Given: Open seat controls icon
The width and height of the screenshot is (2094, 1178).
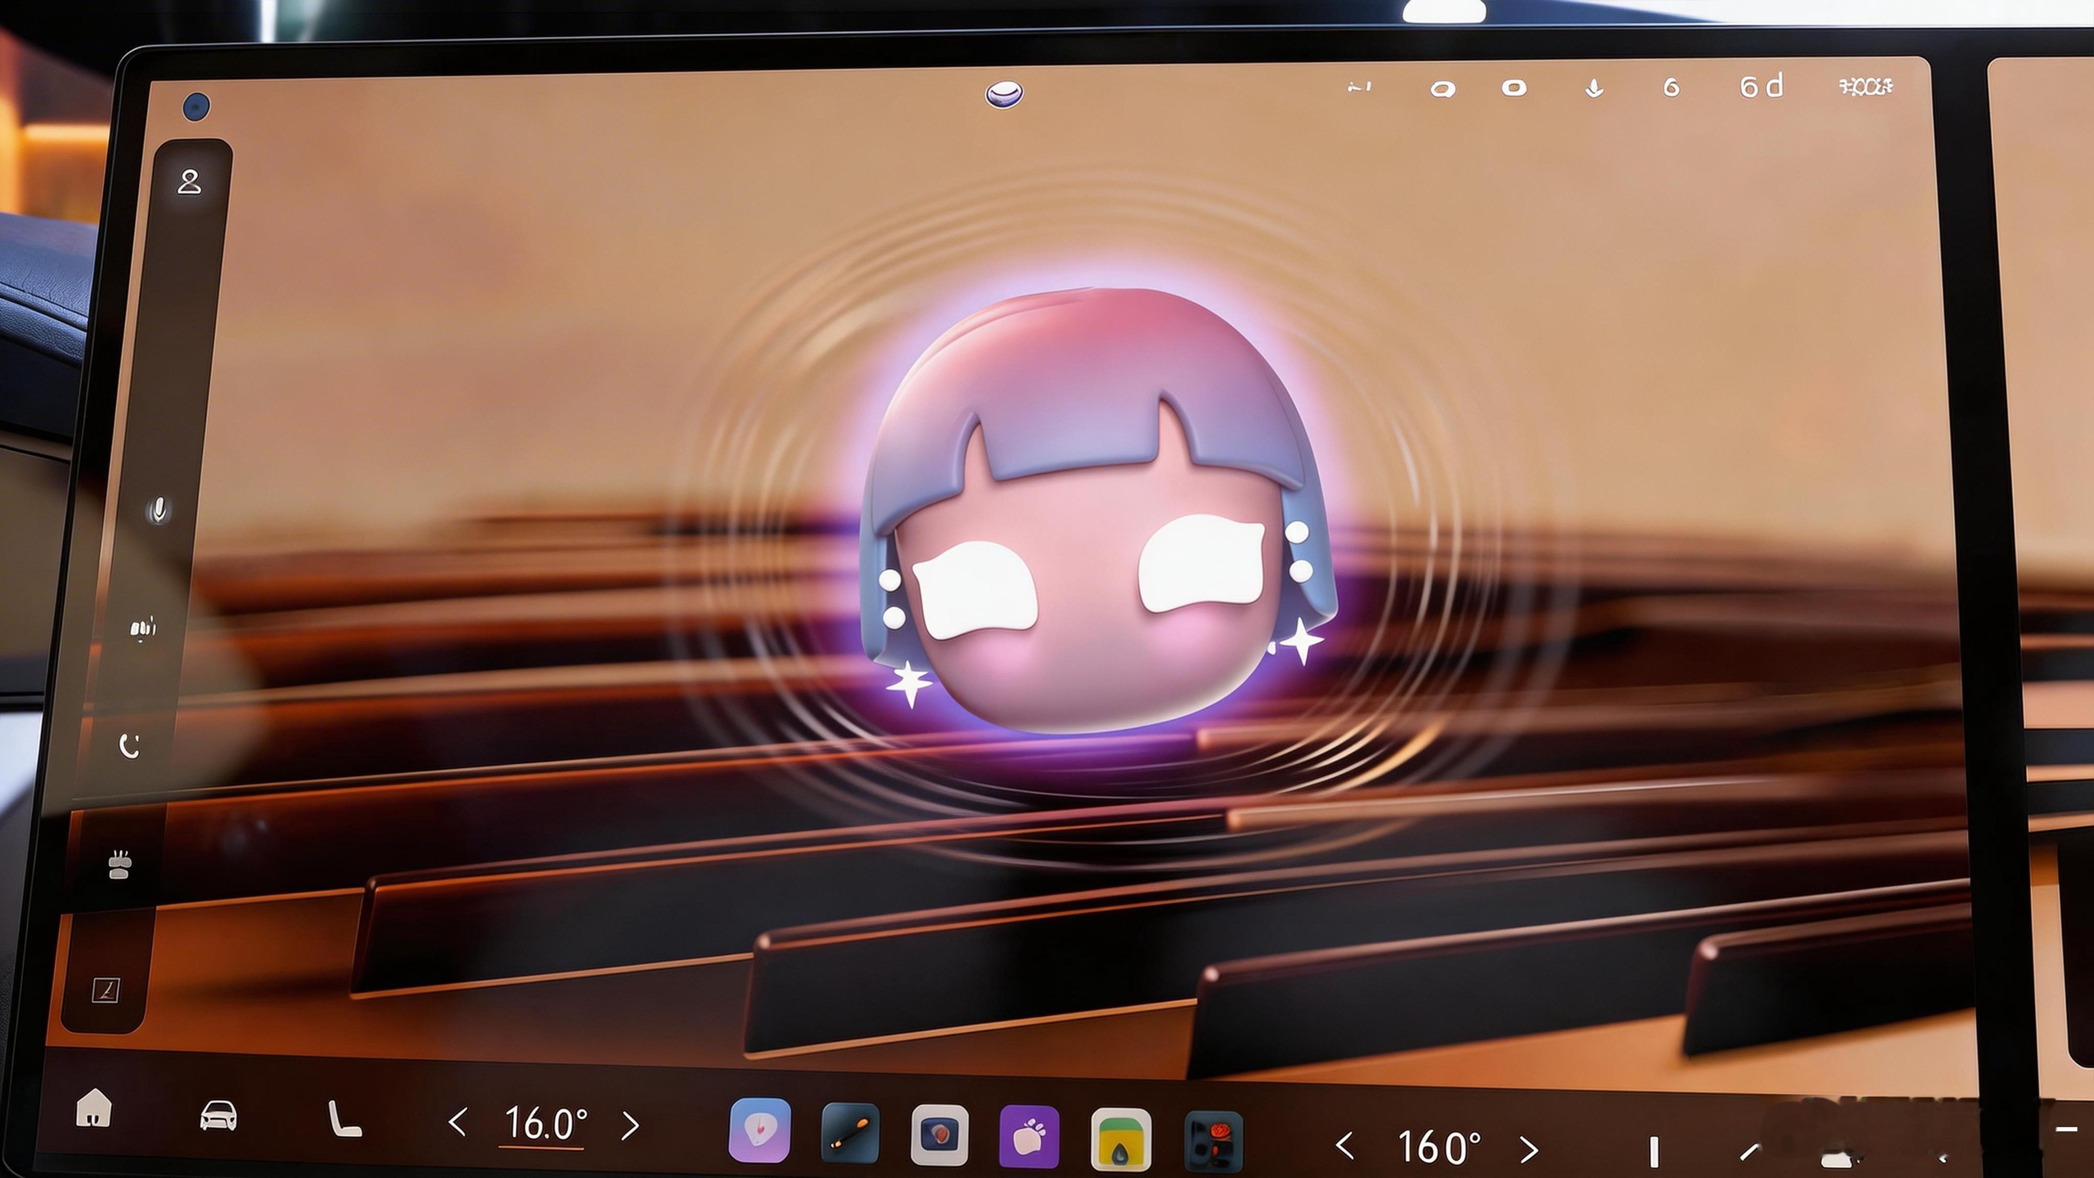Looking at the screenshot, I should pyautogui.click(x=344, y=1119).
